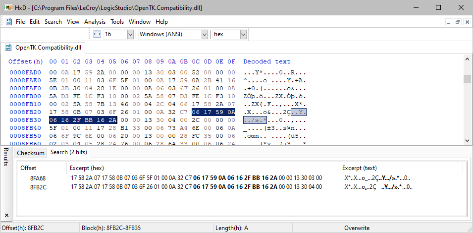Switch to the Checksum tab
473x233 pixels.
(x=31, y=153)
